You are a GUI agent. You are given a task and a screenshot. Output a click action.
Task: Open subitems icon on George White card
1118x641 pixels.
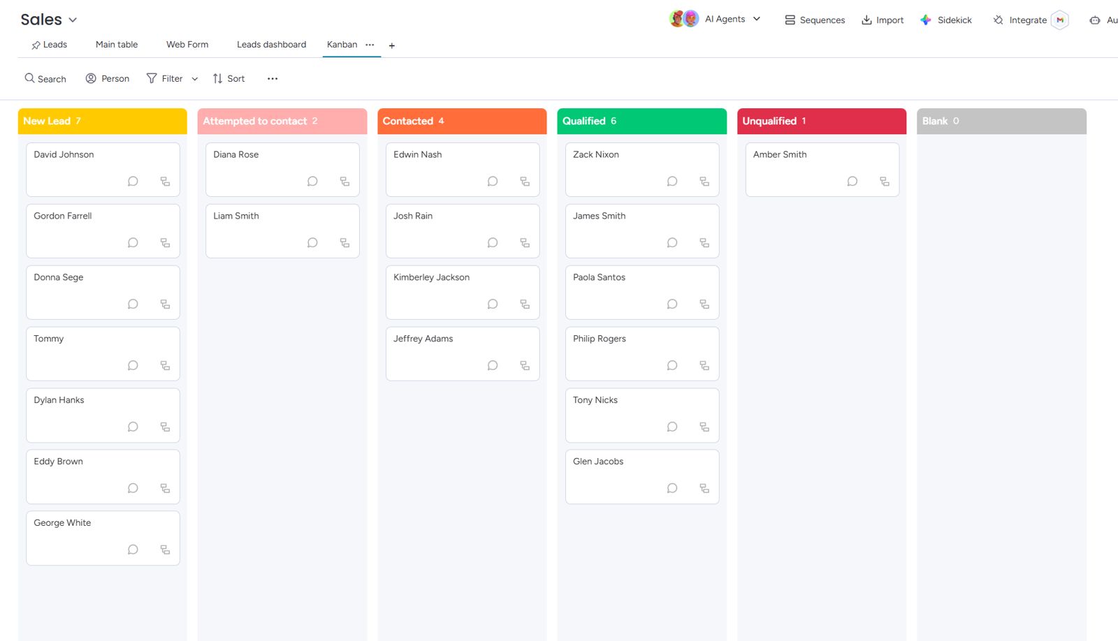pos(165,550)
